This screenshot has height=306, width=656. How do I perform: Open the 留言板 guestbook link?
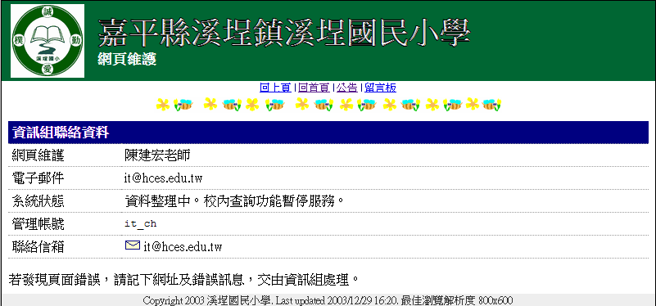coord(380,88)
